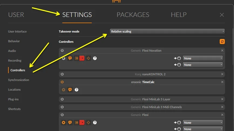Switch to the USER tab
Image resolution: width=234 pixels, height=131 pixels.
(x=16, y=15)
